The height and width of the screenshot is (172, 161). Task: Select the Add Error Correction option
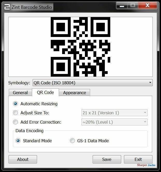click(16, 122)
